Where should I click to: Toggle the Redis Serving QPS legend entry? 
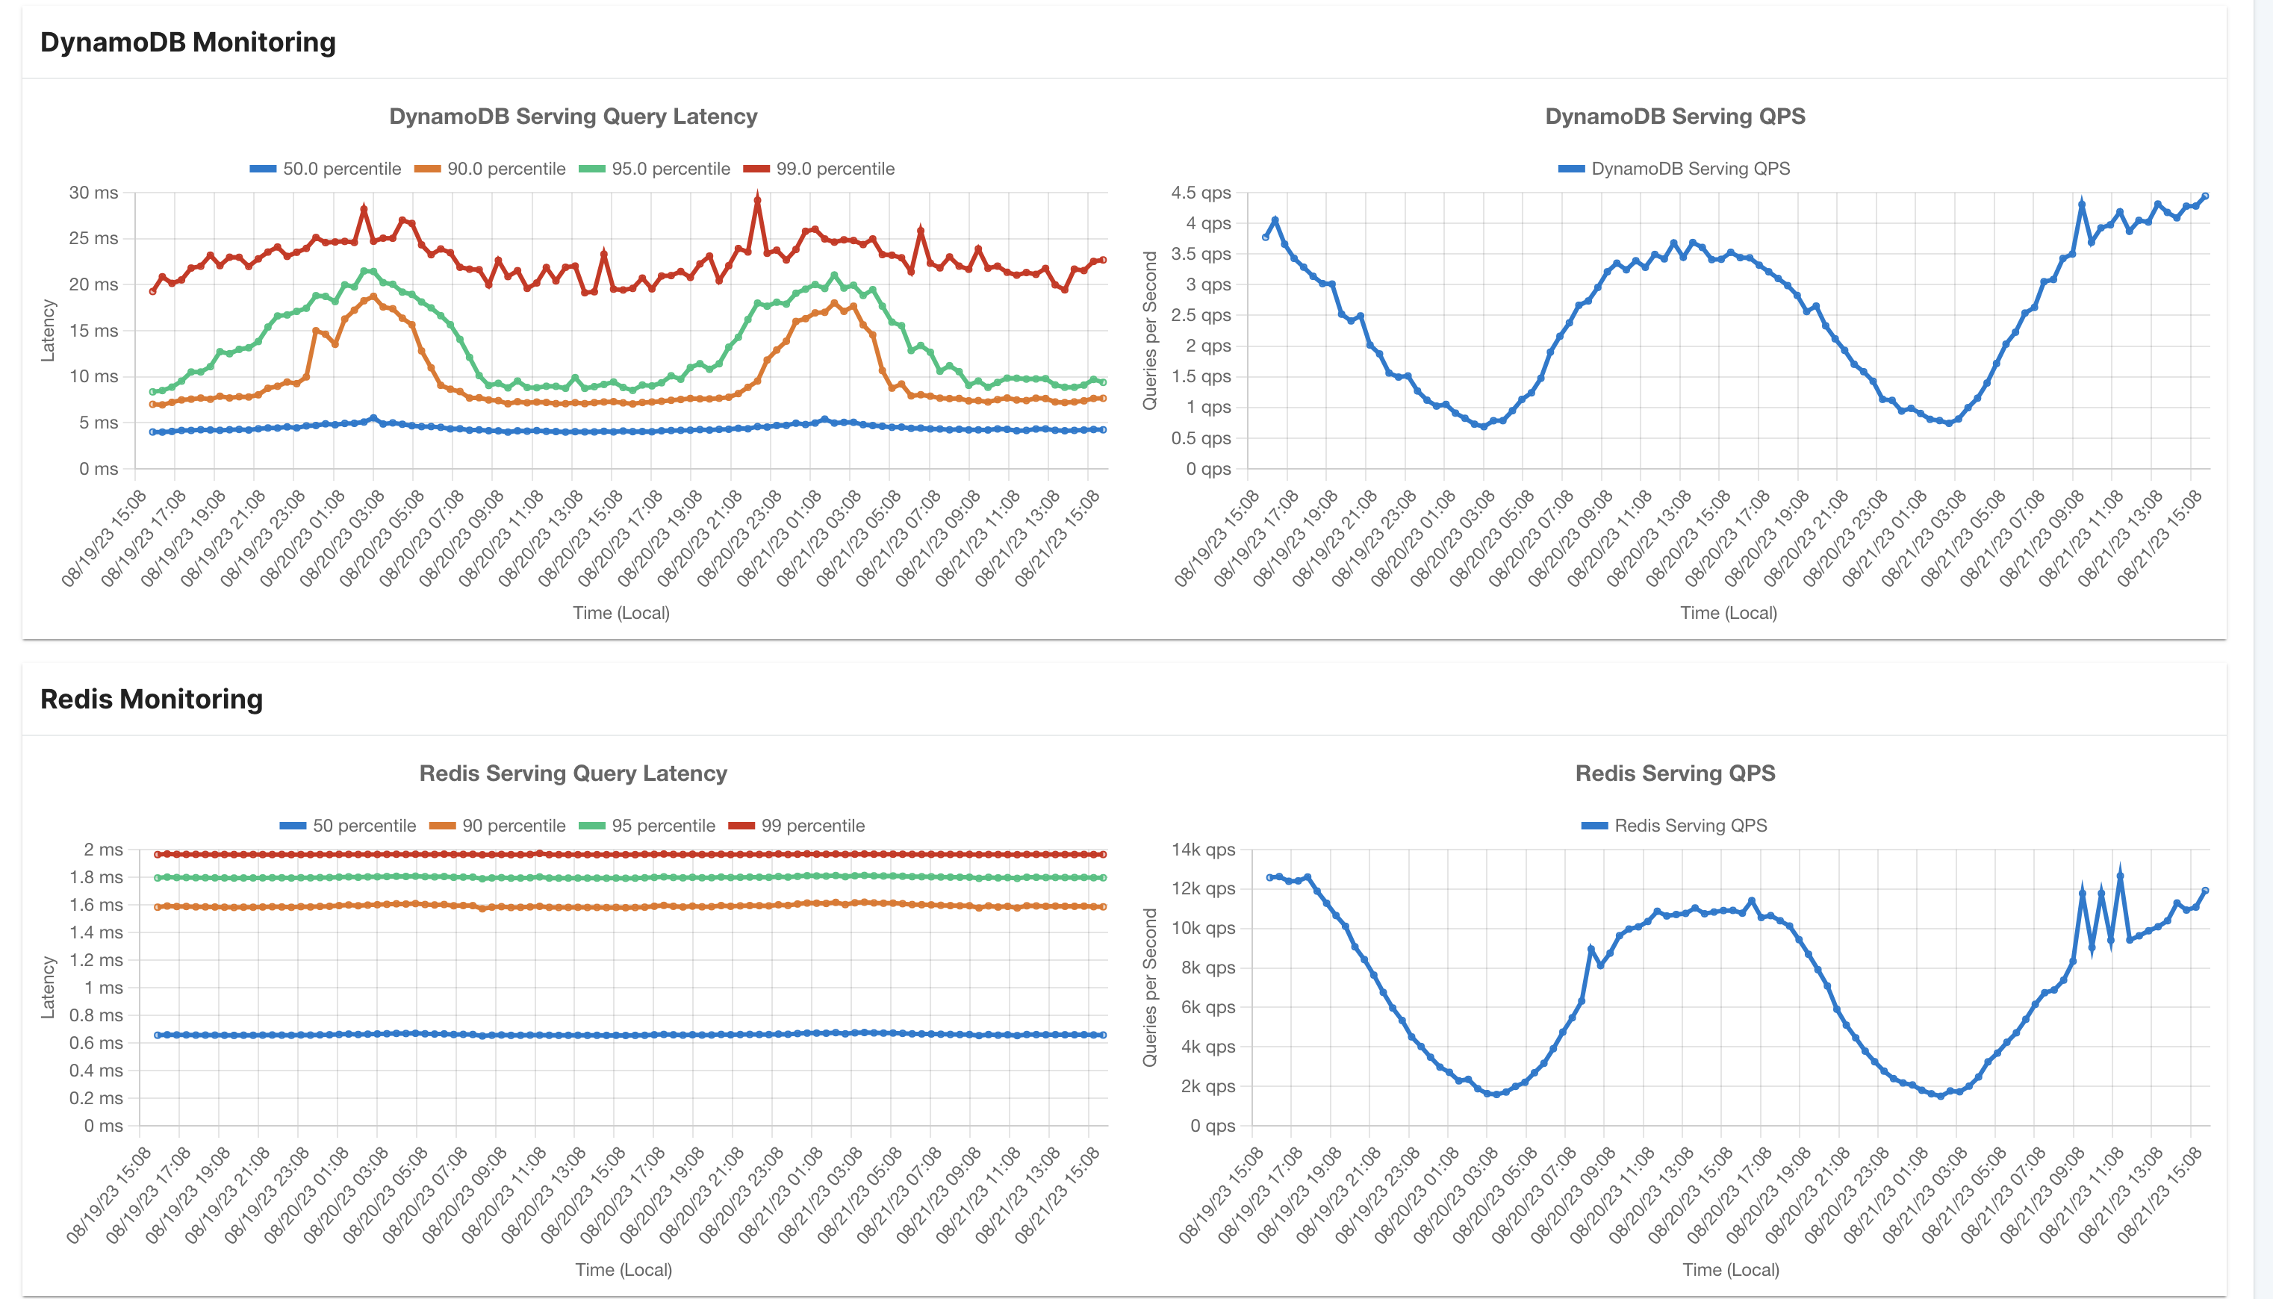pyautogui.click(x=1674, y=825)
